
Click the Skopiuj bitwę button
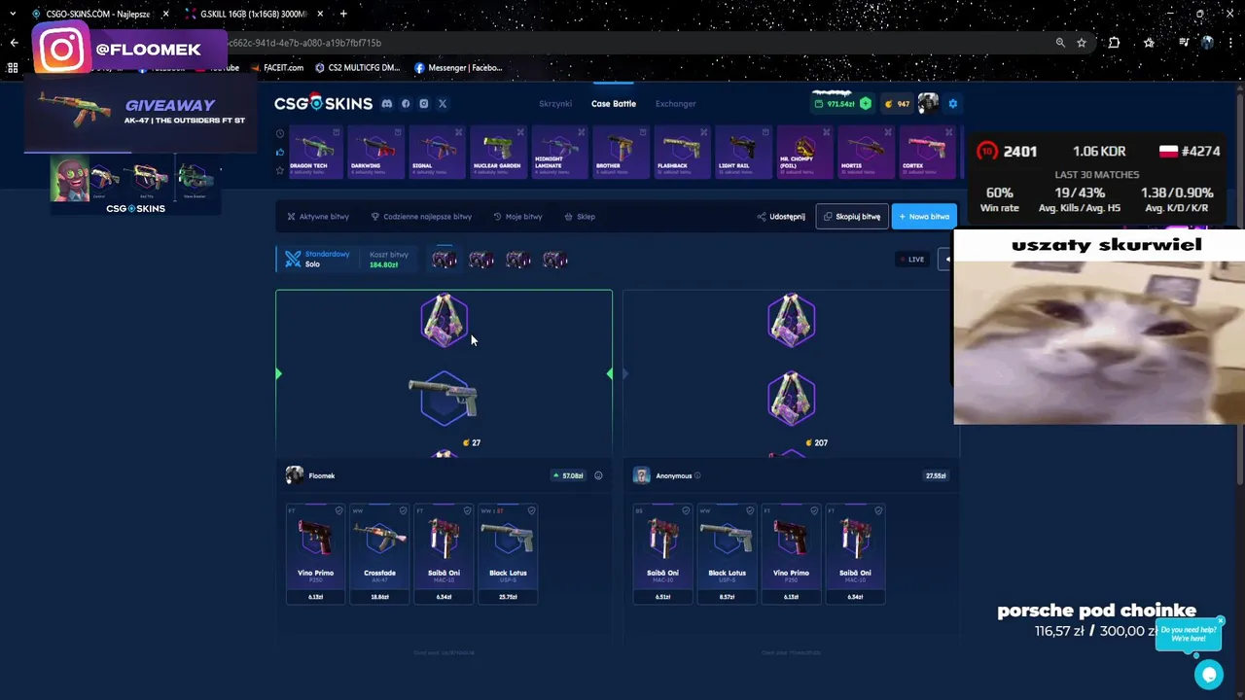pos(852,217)
